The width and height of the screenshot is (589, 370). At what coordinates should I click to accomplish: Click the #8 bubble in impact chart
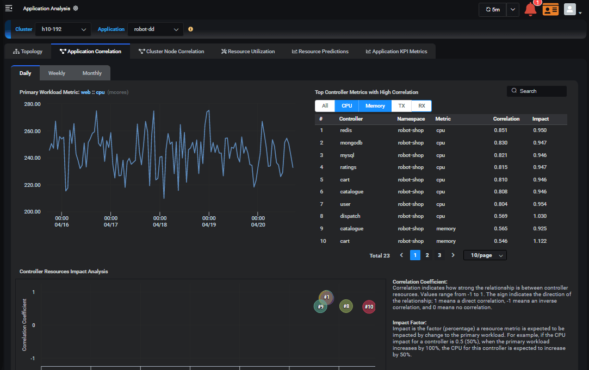(x=346, y=306)
